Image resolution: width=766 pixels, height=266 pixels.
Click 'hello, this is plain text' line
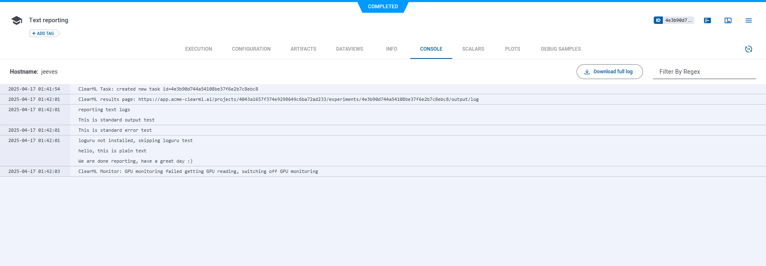tap(112, 151)
